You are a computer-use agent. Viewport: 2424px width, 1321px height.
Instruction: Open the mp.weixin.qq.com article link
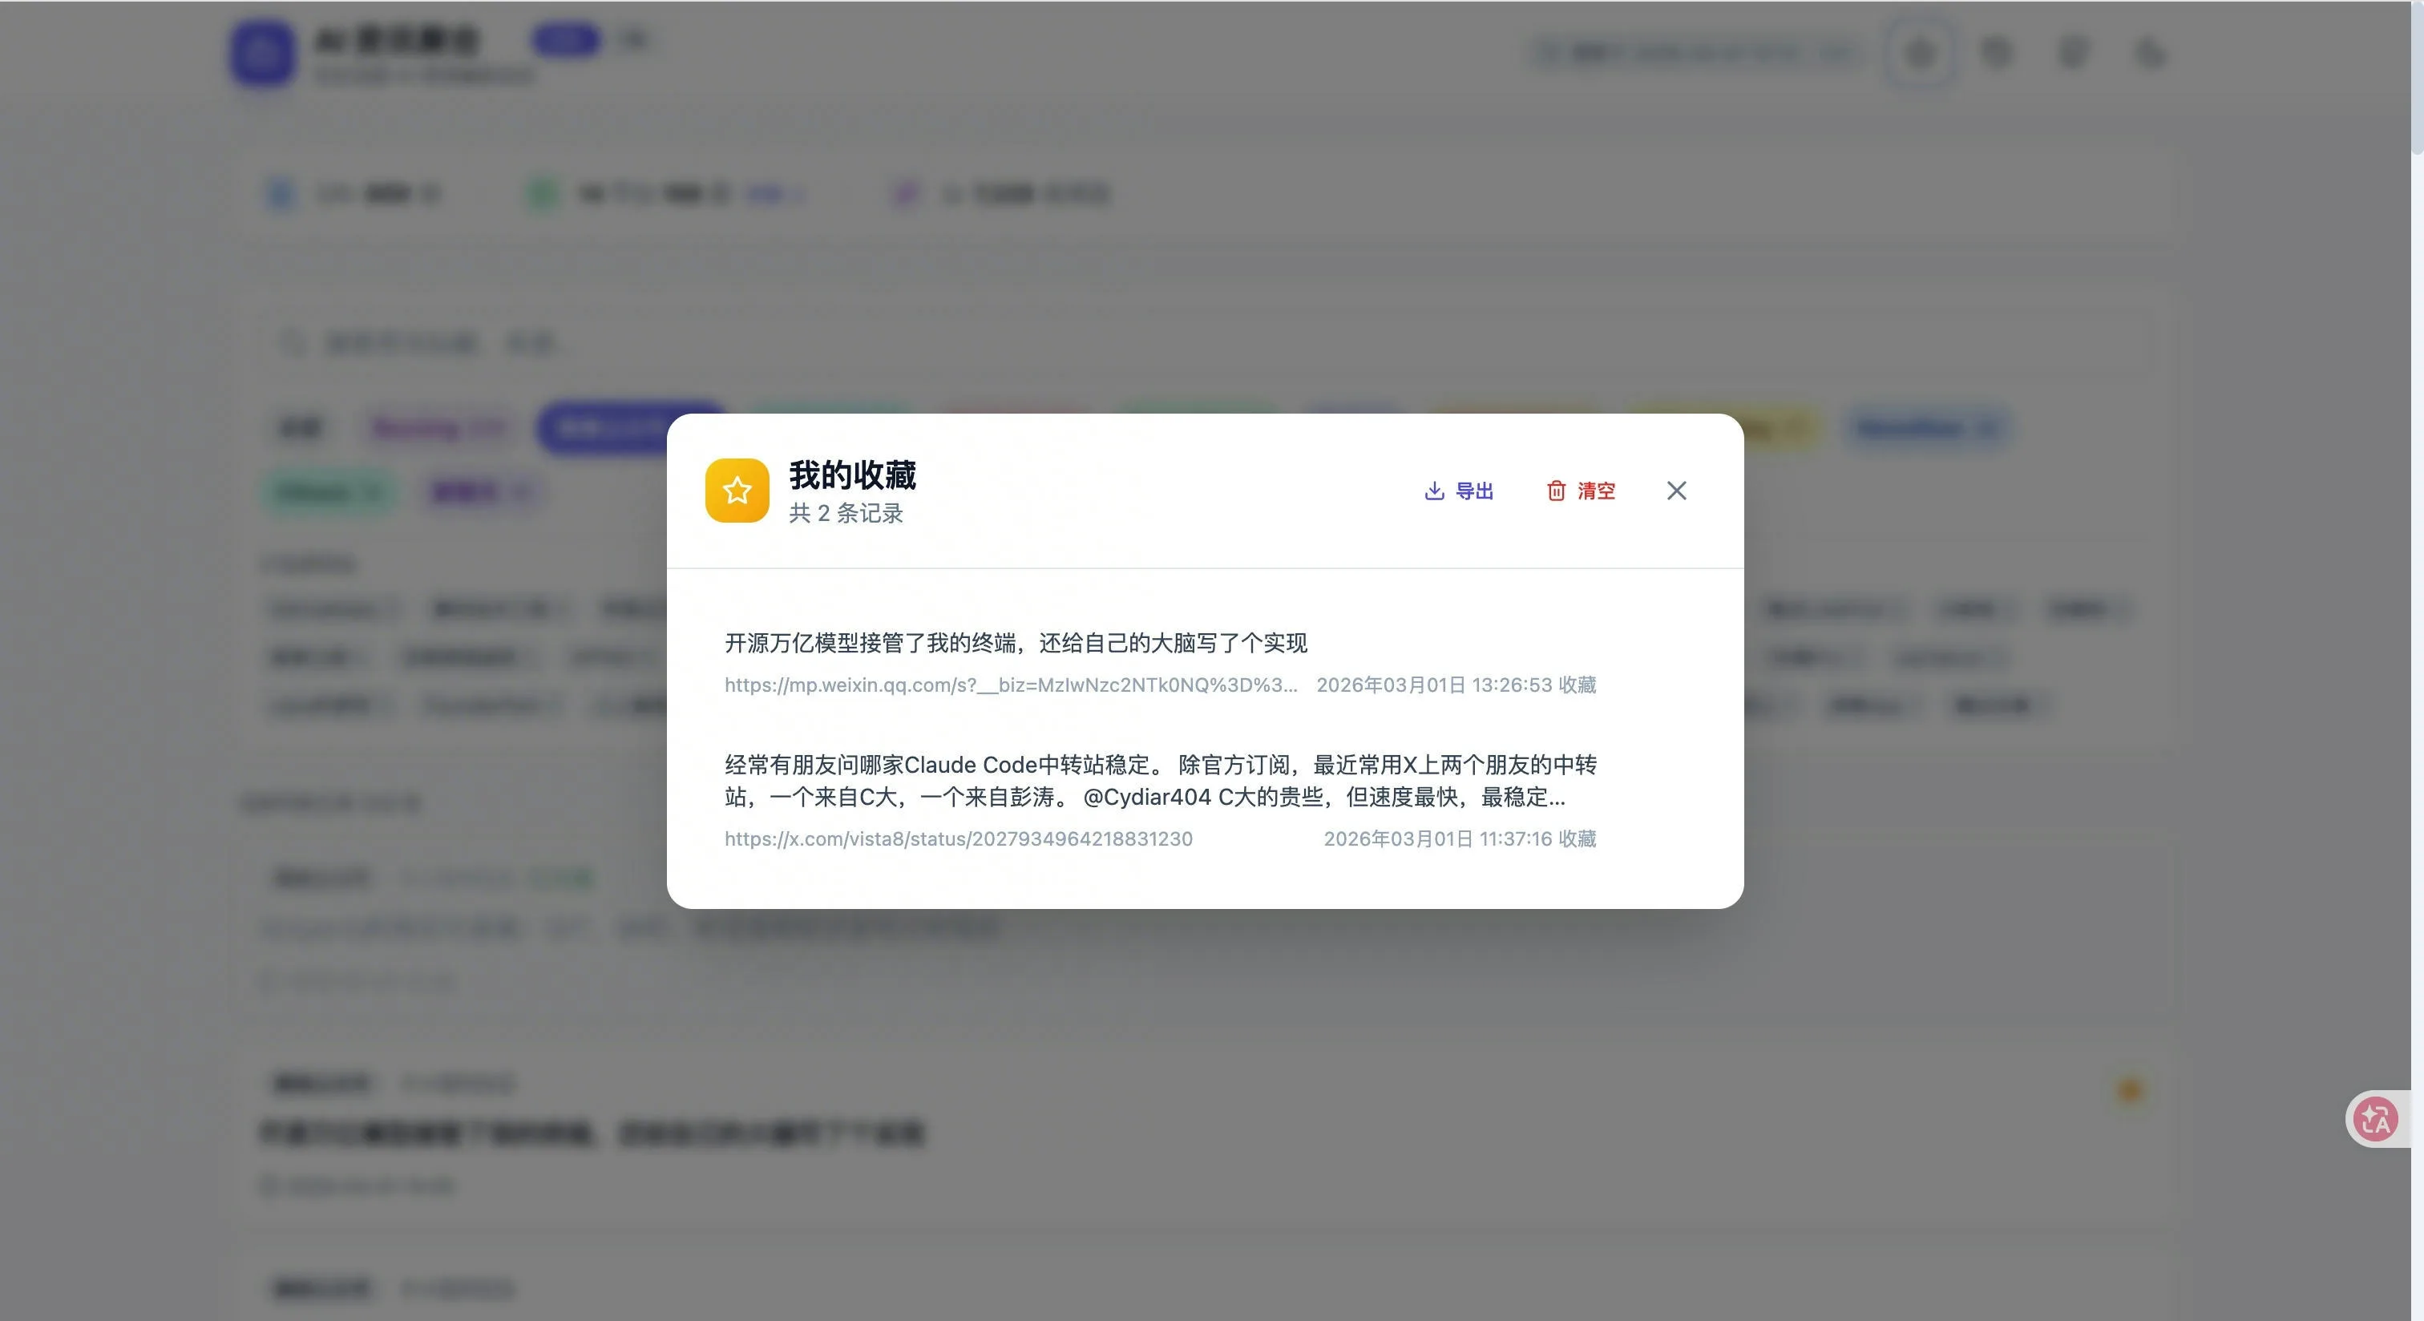(x=1011, y=685)
